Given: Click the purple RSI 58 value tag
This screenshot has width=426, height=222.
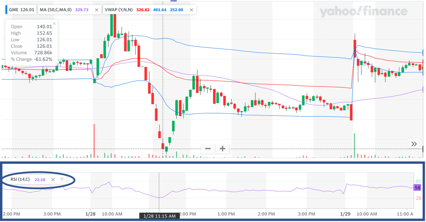Looking at the screenshot, I should pyautogui.click(x=418, y=188).
